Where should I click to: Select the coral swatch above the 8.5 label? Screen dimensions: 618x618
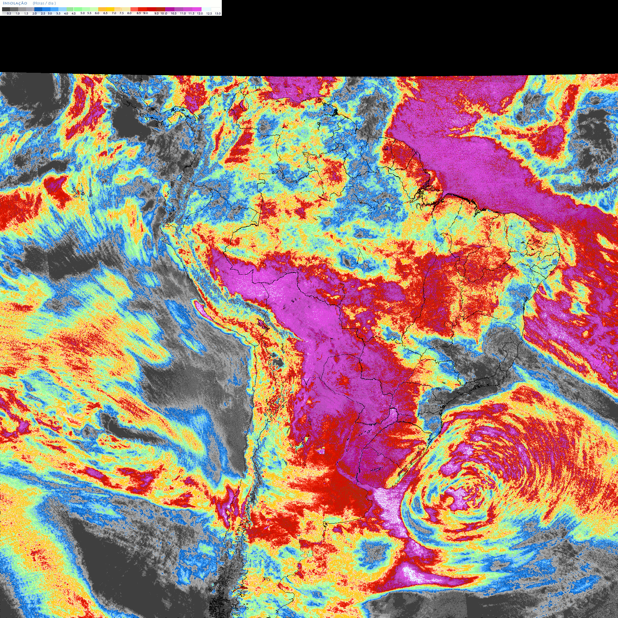click(134, 9)
